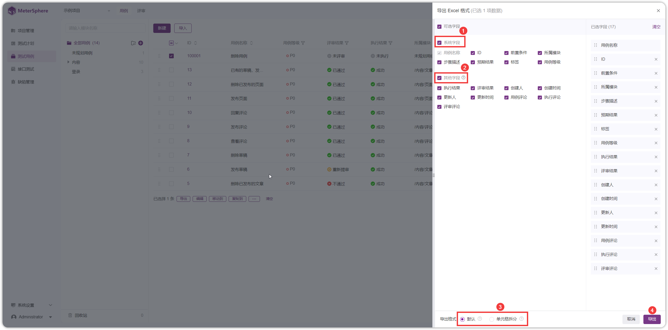Click the MeterSphere logo icon

tap(12, 11)
